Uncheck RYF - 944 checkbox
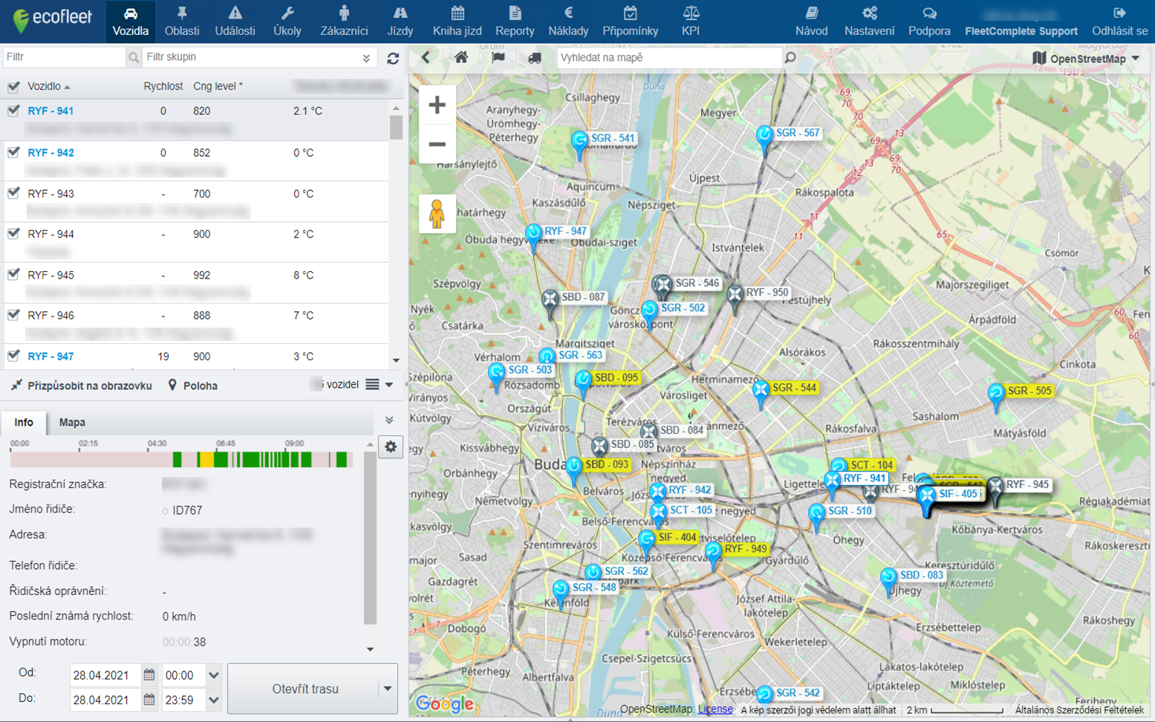 13,234
